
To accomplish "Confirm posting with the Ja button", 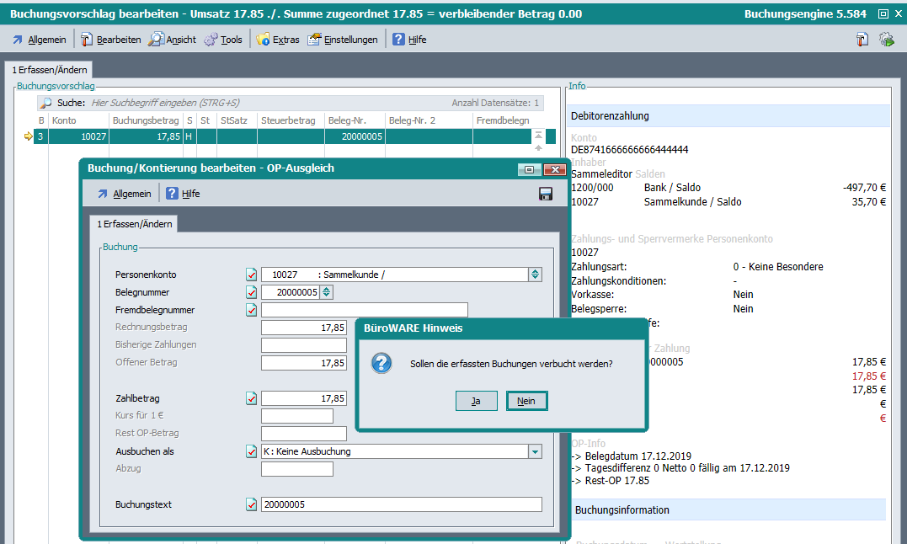I will [x=476, y=401].
